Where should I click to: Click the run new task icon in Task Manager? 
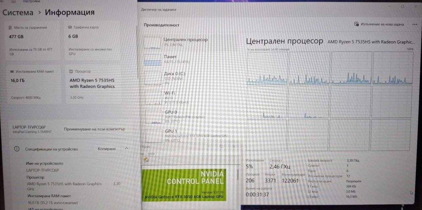tap(357, 24)
